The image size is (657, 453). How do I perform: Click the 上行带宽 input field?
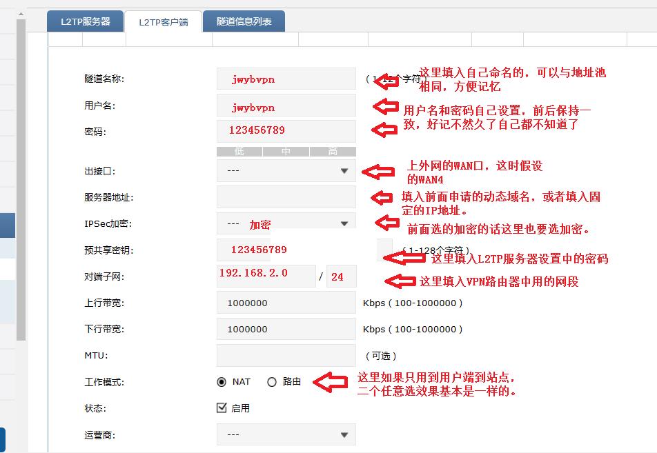[286, 302]
